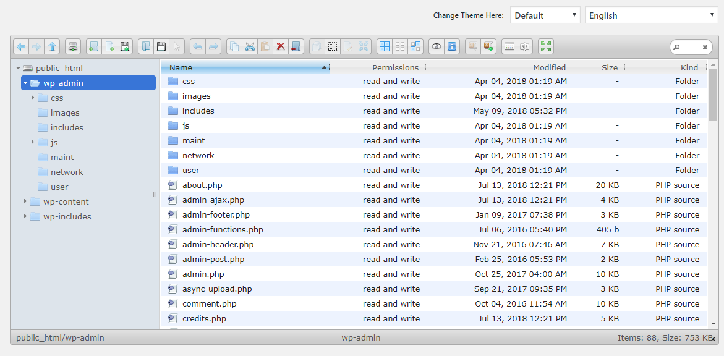Screen dimensions: 724x356
Task: Select the comment.php file
Action: point(433,304)
